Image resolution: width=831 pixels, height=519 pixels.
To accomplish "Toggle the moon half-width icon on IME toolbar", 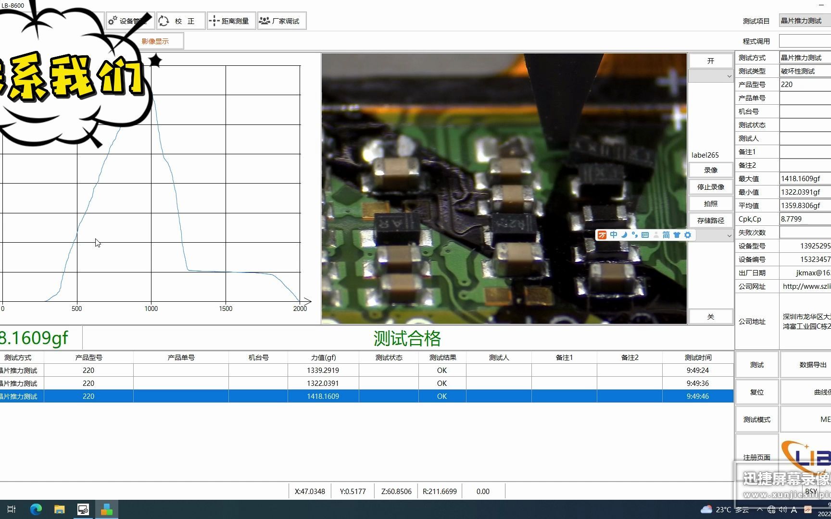I will (x=624, y=235).
